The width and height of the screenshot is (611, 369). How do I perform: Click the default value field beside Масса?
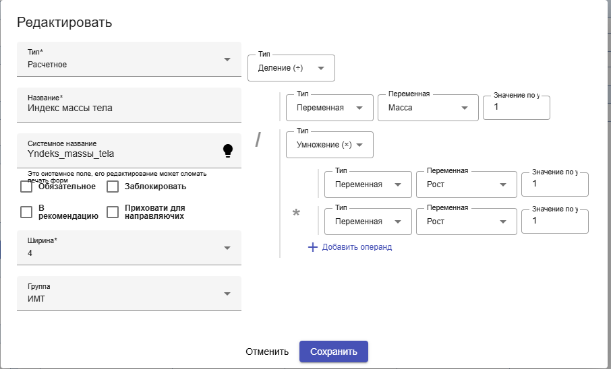517,108
